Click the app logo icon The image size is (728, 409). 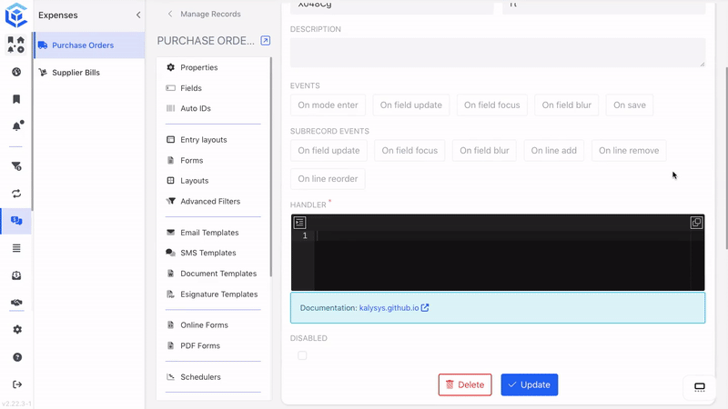[16, 15]
